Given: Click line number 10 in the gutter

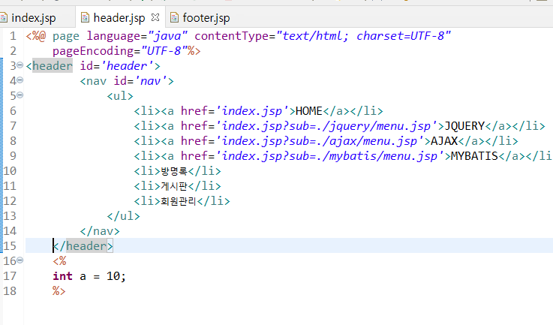Looking at the screenshot, I should pos(10,171).
